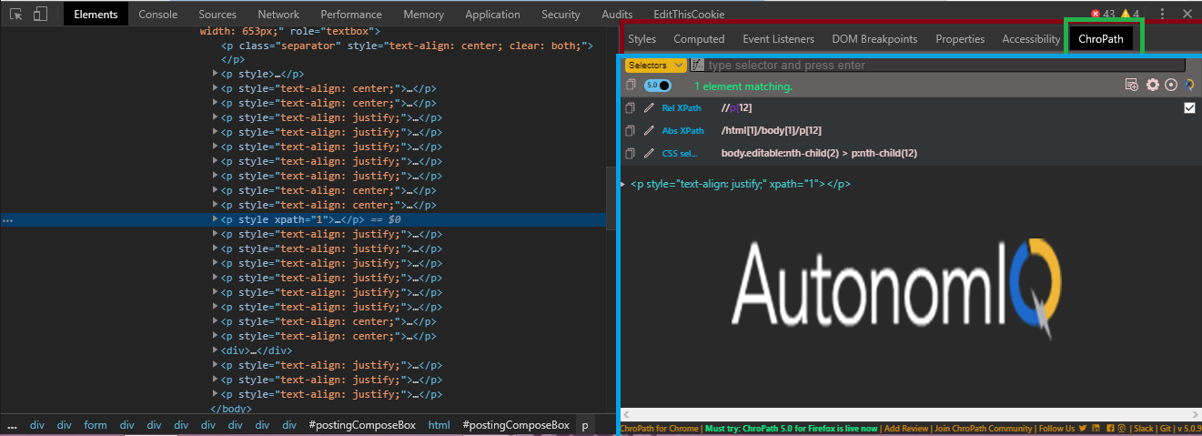Image resolution: width=1202 pixels, height=436 pixels.
Task: Expand the selected p xpath="1" node
Action: 216,219
